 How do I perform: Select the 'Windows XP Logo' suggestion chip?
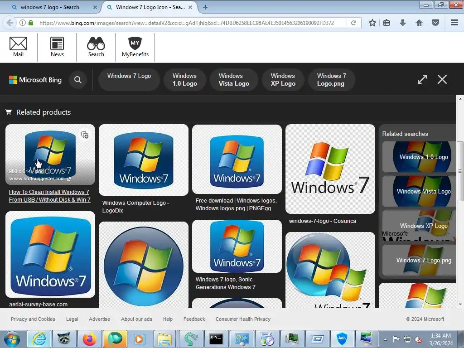coord(283,80)
